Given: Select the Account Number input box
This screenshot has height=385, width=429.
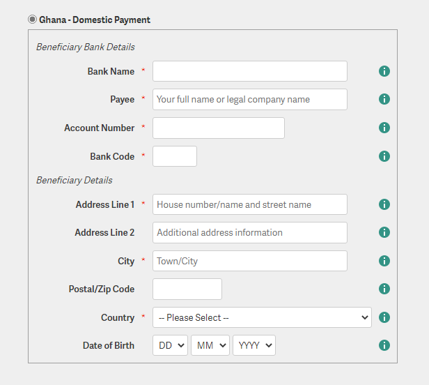Looking at the screenshot, I should pos(218,128).
